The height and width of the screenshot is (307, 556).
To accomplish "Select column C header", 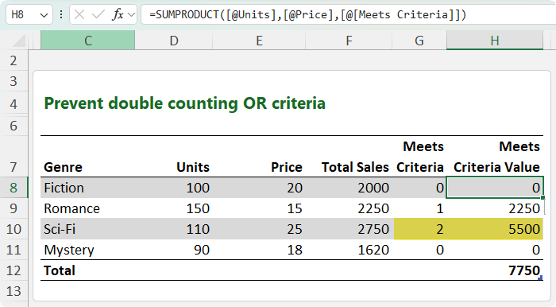I will 88,41.
